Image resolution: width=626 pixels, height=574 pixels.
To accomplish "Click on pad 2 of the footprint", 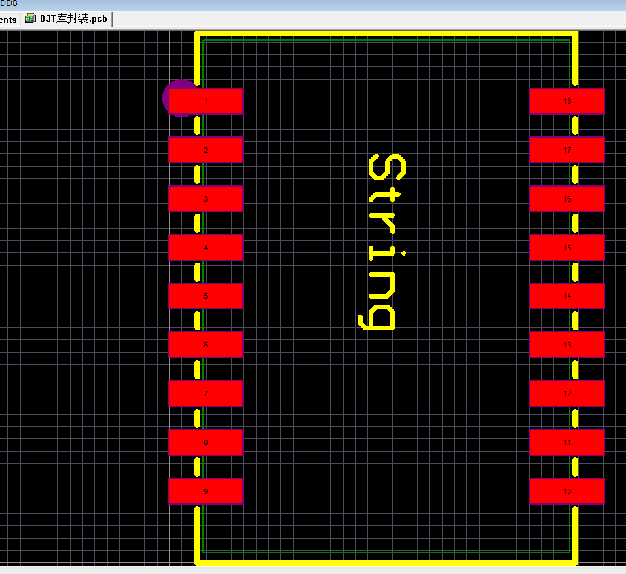I will (x=206, y=150).
